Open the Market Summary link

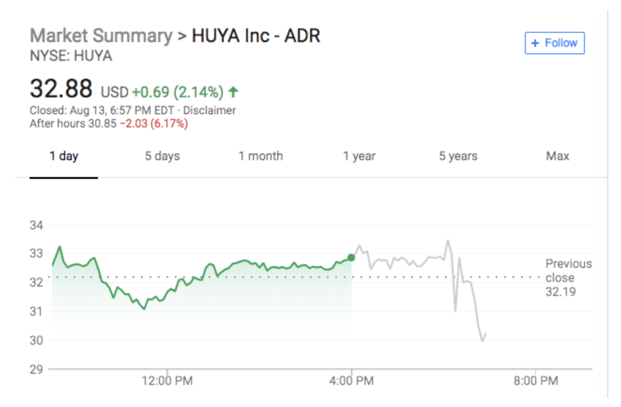tap(101, 36)
